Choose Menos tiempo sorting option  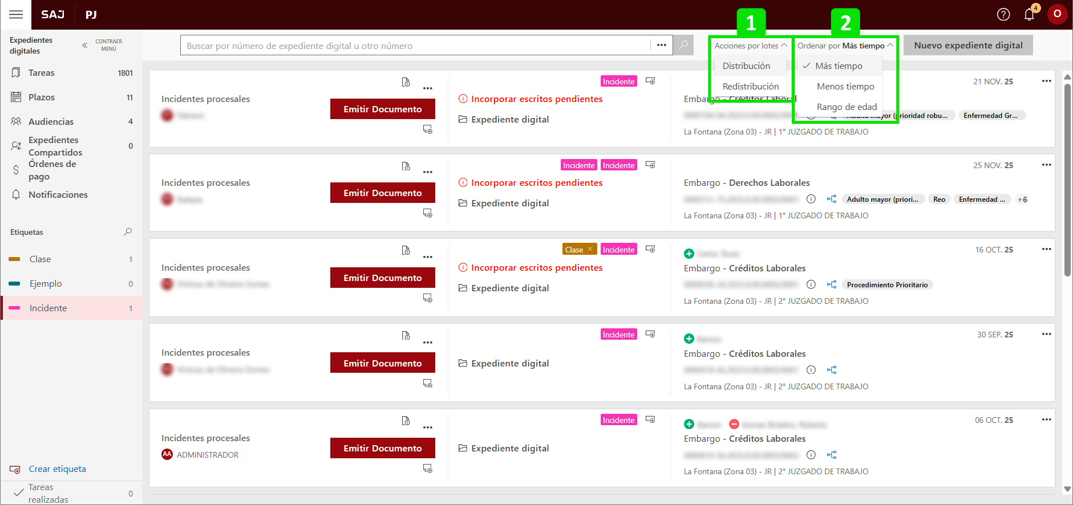point(845,87)
